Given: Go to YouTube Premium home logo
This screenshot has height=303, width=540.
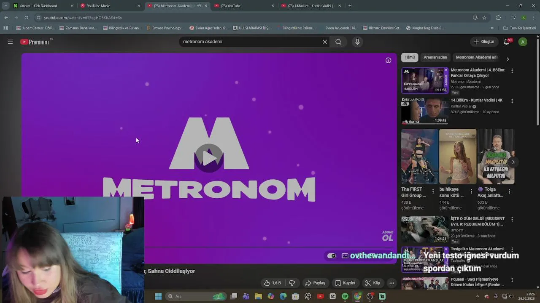Looking at the screenshot, I should pyautogui.click(x=35, y=42).
